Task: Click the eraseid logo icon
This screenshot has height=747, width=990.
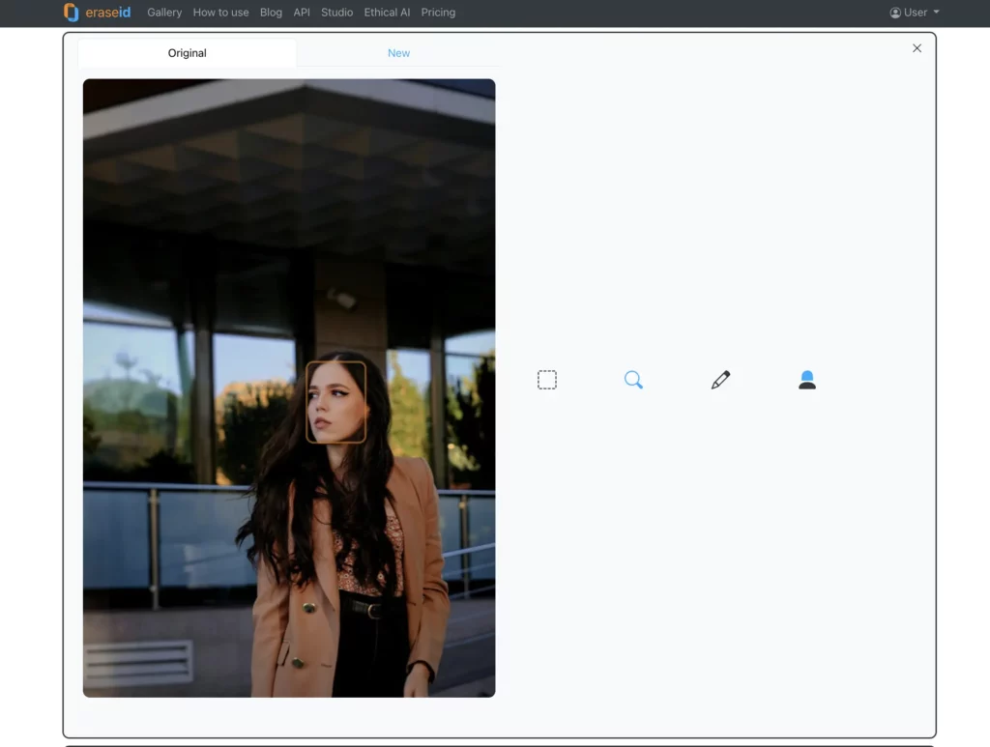Action: click(71, 13)
